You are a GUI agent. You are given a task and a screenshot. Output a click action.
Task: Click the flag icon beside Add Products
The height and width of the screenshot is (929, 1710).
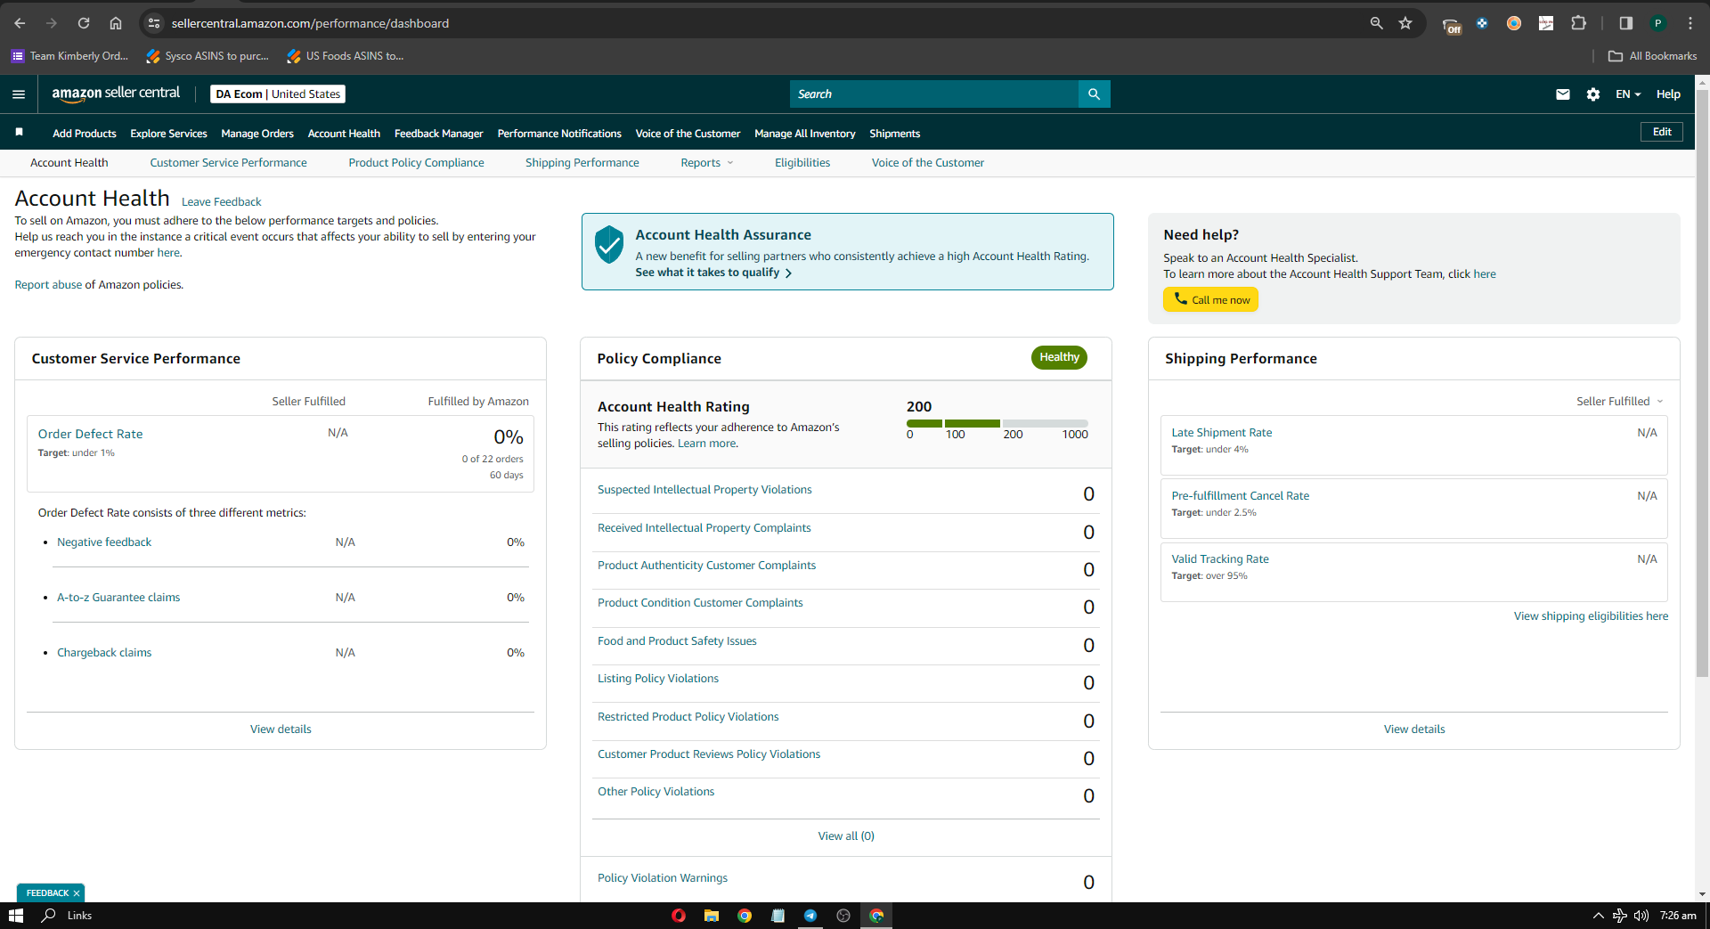click(19, 133)
